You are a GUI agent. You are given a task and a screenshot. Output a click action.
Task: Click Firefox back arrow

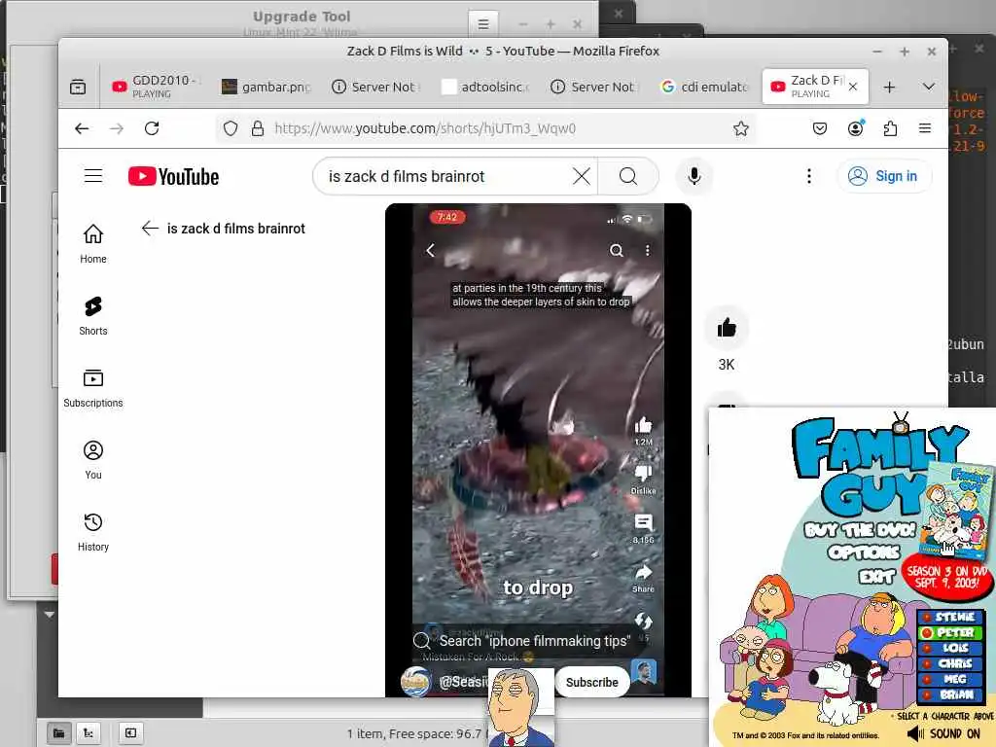(x=82, y=128)
